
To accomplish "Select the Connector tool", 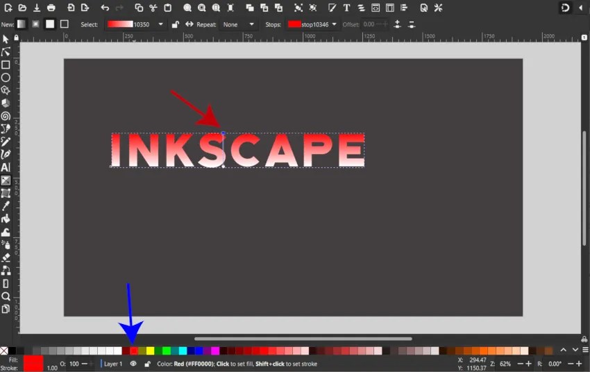I will point(6,271).
